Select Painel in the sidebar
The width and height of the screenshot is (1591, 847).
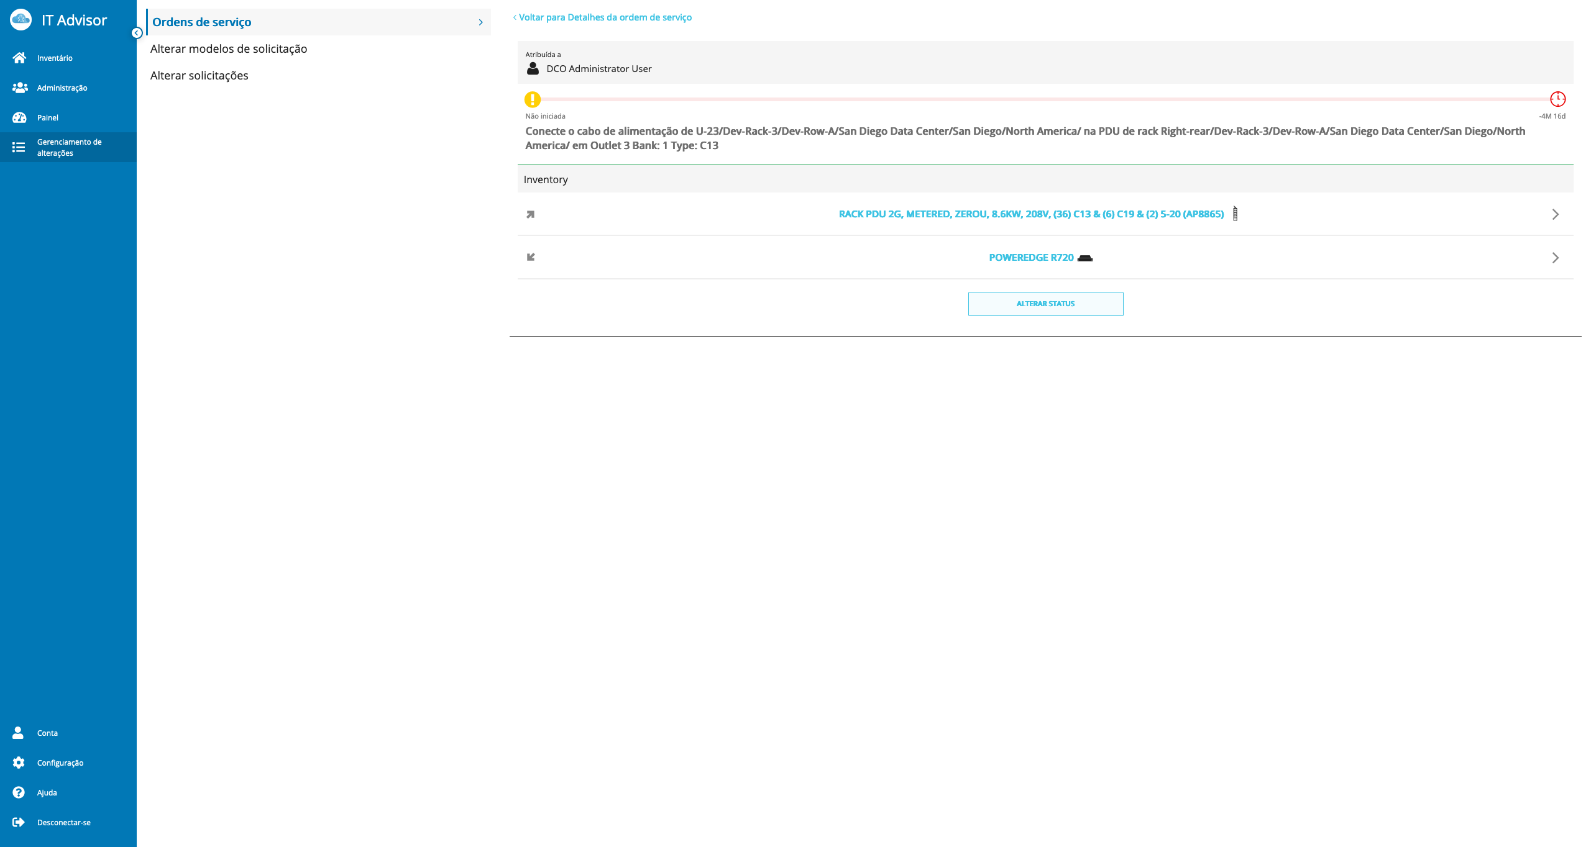tap(48, 117)
